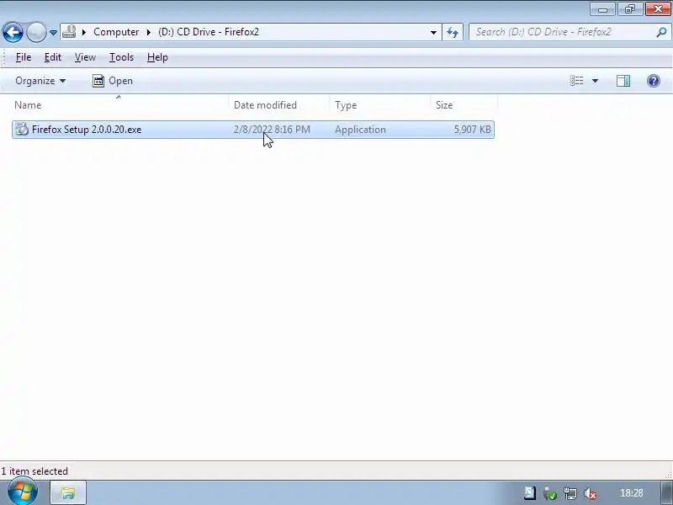This screenshot has width=673, height=505.
Task: Select Firefox Setup 2.0.0.20.exe file name
Action: 87,130
